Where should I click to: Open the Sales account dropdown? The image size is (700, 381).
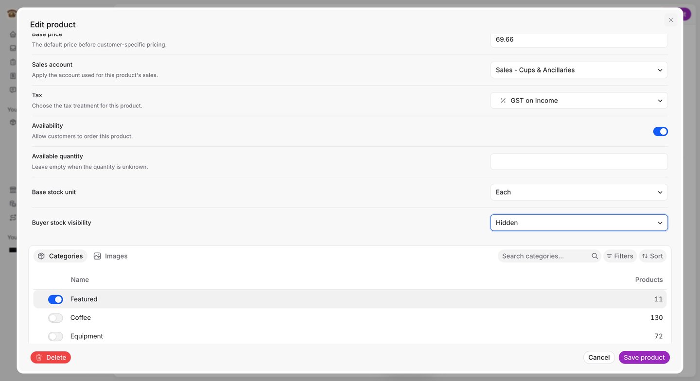point(579,70)
